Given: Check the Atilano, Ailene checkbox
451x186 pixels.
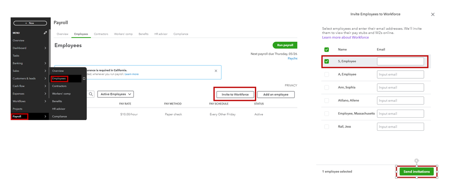Looking at the screenshot, I should 326,100.
